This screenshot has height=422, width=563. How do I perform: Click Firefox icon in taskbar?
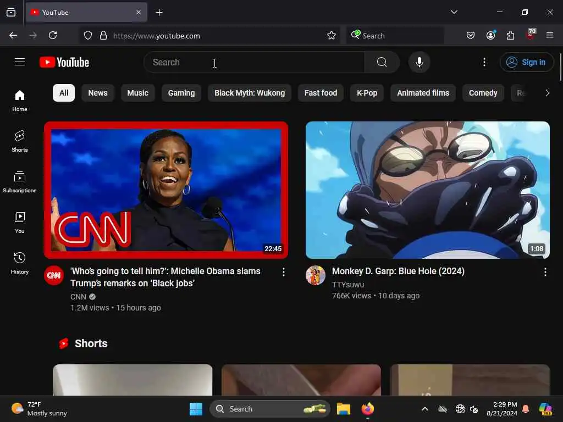(x=368, y=409)
